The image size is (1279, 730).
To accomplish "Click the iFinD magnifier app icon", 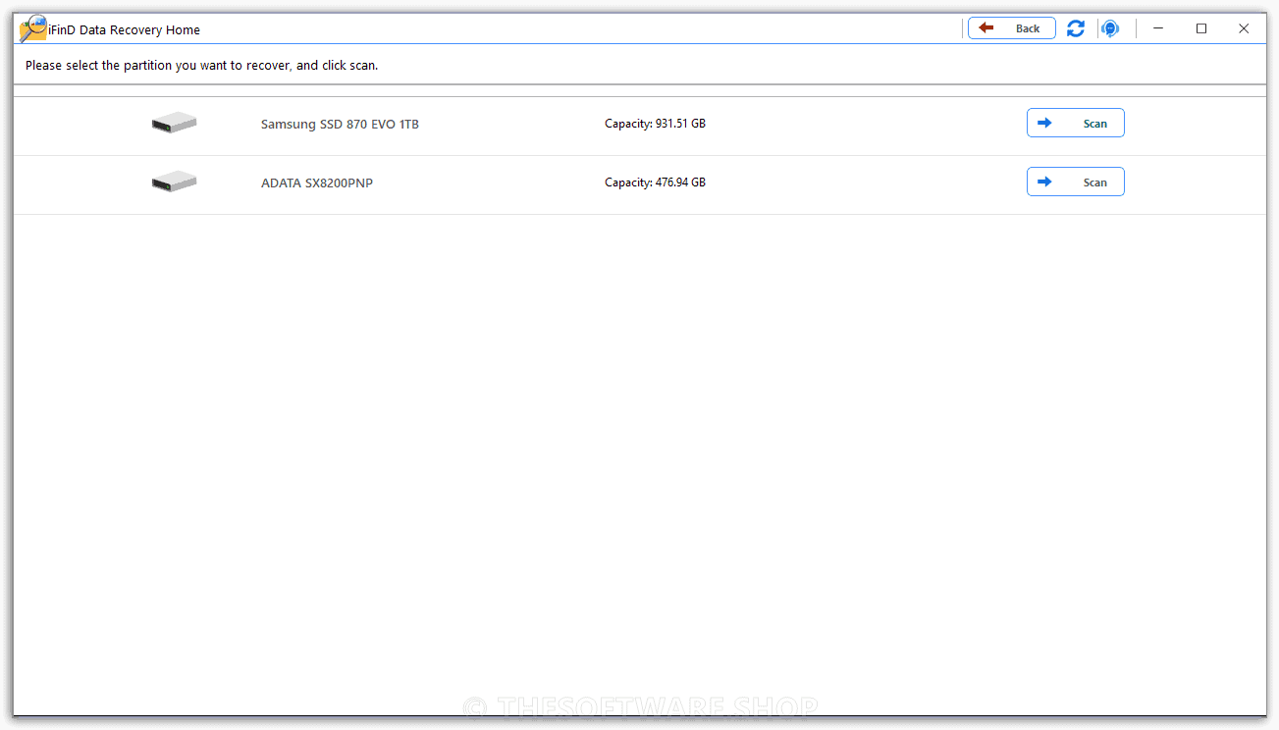I will click(32, 28).
